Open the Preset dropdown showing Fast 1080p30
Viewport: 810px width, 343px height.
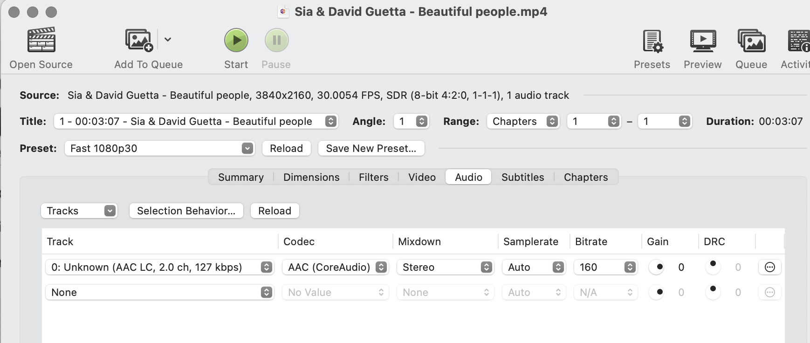pos(159,148)
